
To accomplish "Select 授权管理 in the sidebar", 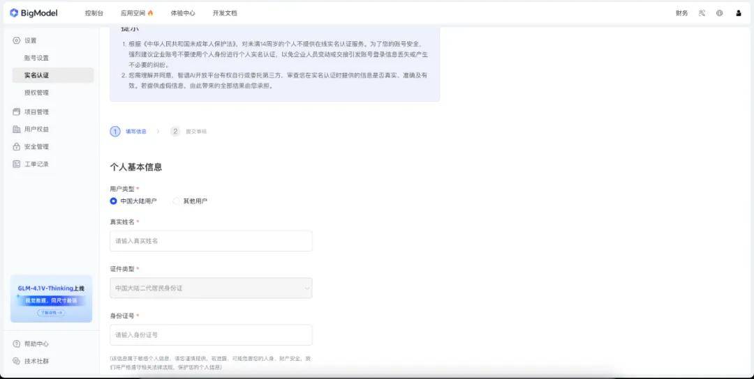I will (x=36, y=93).
